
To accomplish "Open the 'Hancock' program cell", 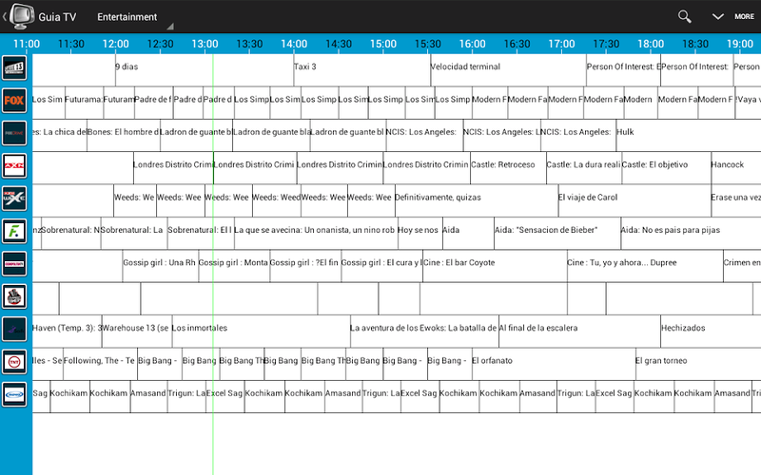I will (x=736, y=168).
